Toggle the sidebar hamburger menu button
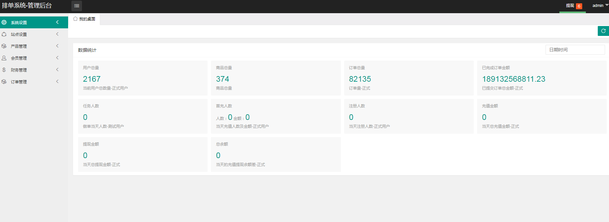The image size is (609, 222). point(77,6)
